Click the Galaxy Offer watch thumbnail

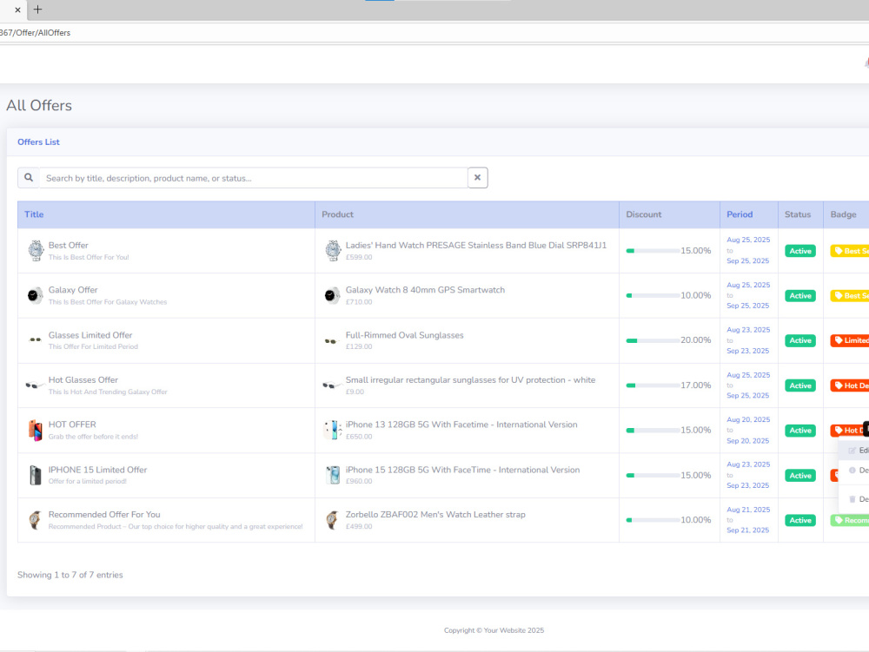[x=35, y=295]
